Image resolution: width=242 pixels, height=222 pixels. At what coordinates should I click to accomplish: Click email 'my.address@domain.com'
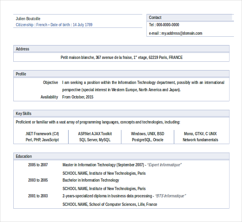click(x=181, y=33)
